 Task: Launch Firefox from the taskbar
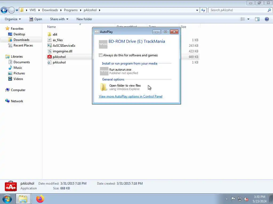[x=40, y=199]
